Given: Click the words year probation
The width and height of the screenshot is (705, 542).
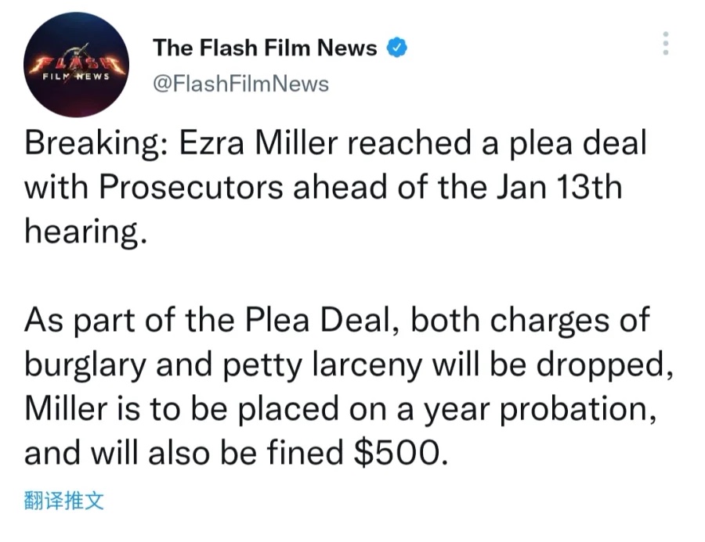Looking at the screenshot, I should [x=540, y=410].
